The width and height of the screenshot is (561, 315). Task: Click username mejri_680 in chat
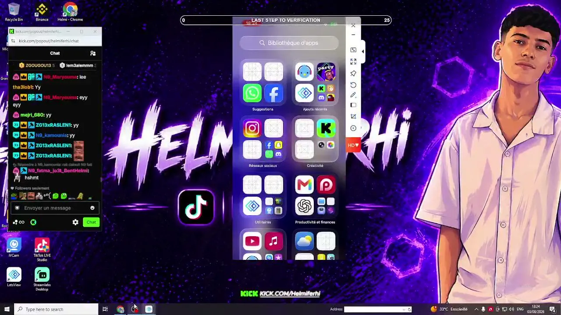click(x=32, y=115)
